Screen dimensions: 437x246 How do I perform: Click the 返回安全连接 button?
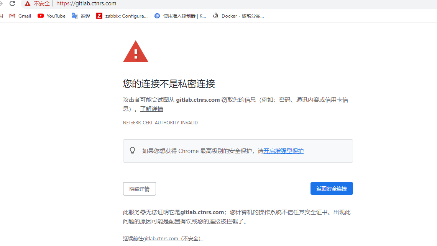tap(332, 189)
